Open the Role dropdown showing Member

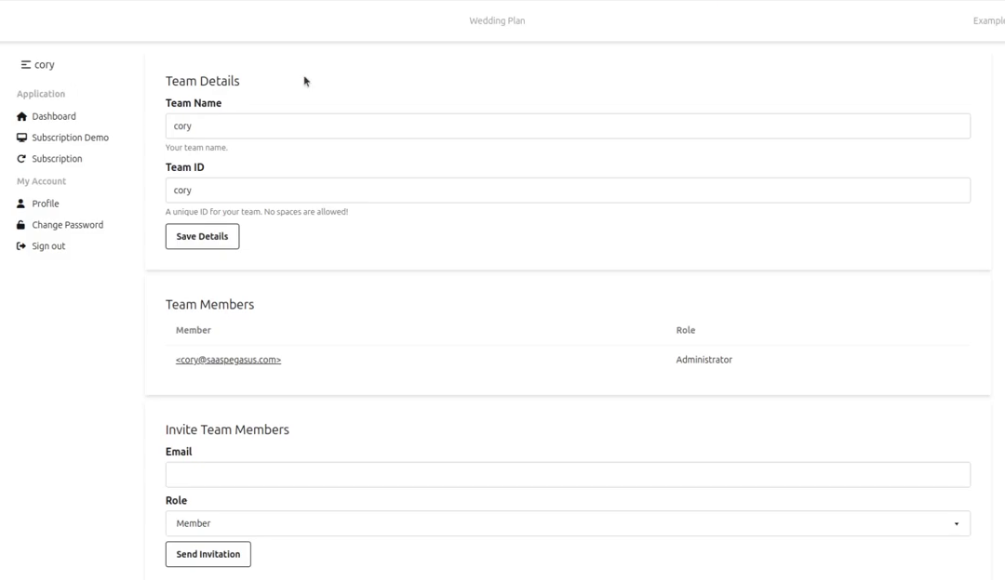pyautogui.click(x=568, y=523)
